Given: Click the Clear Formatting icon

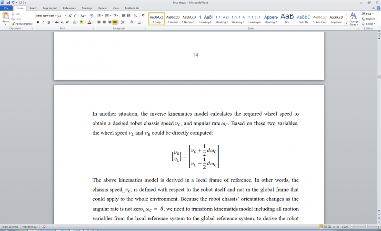Looking at the screenshot, I should pyautogui.click(x=91, y=16).
